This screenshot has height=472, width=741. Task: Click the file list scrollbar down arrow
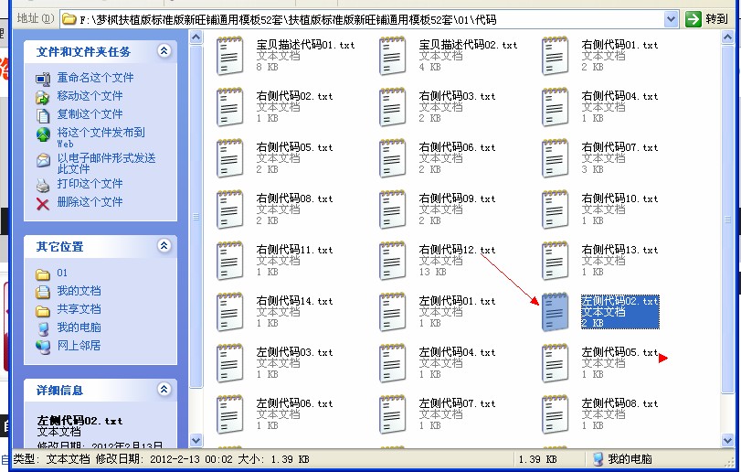728,440
